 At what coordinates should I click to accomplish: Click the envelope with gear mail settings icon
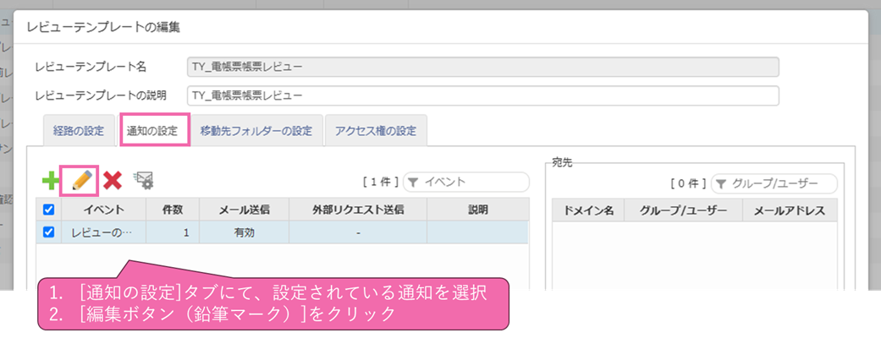(143, 179)
